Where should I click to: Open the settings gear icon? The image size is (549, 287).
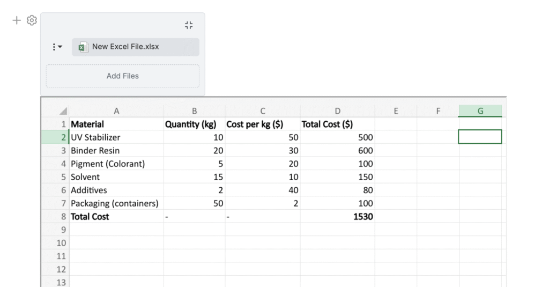(32, 20)
